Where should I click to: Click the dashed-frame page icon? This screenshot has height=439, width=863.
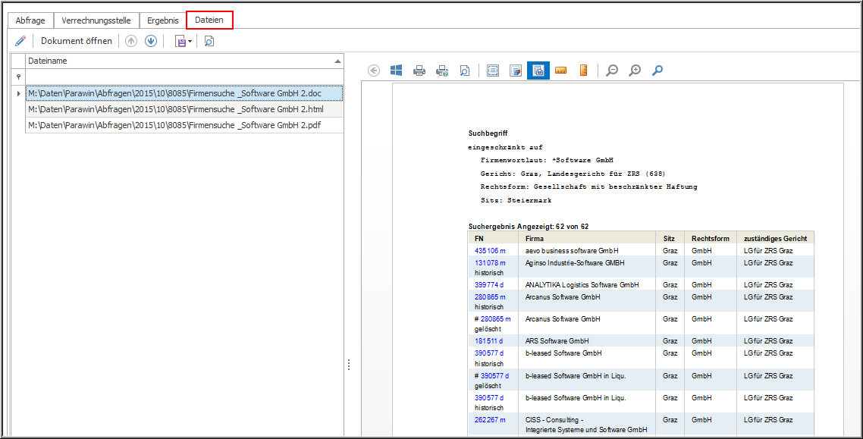coord(493,71)
